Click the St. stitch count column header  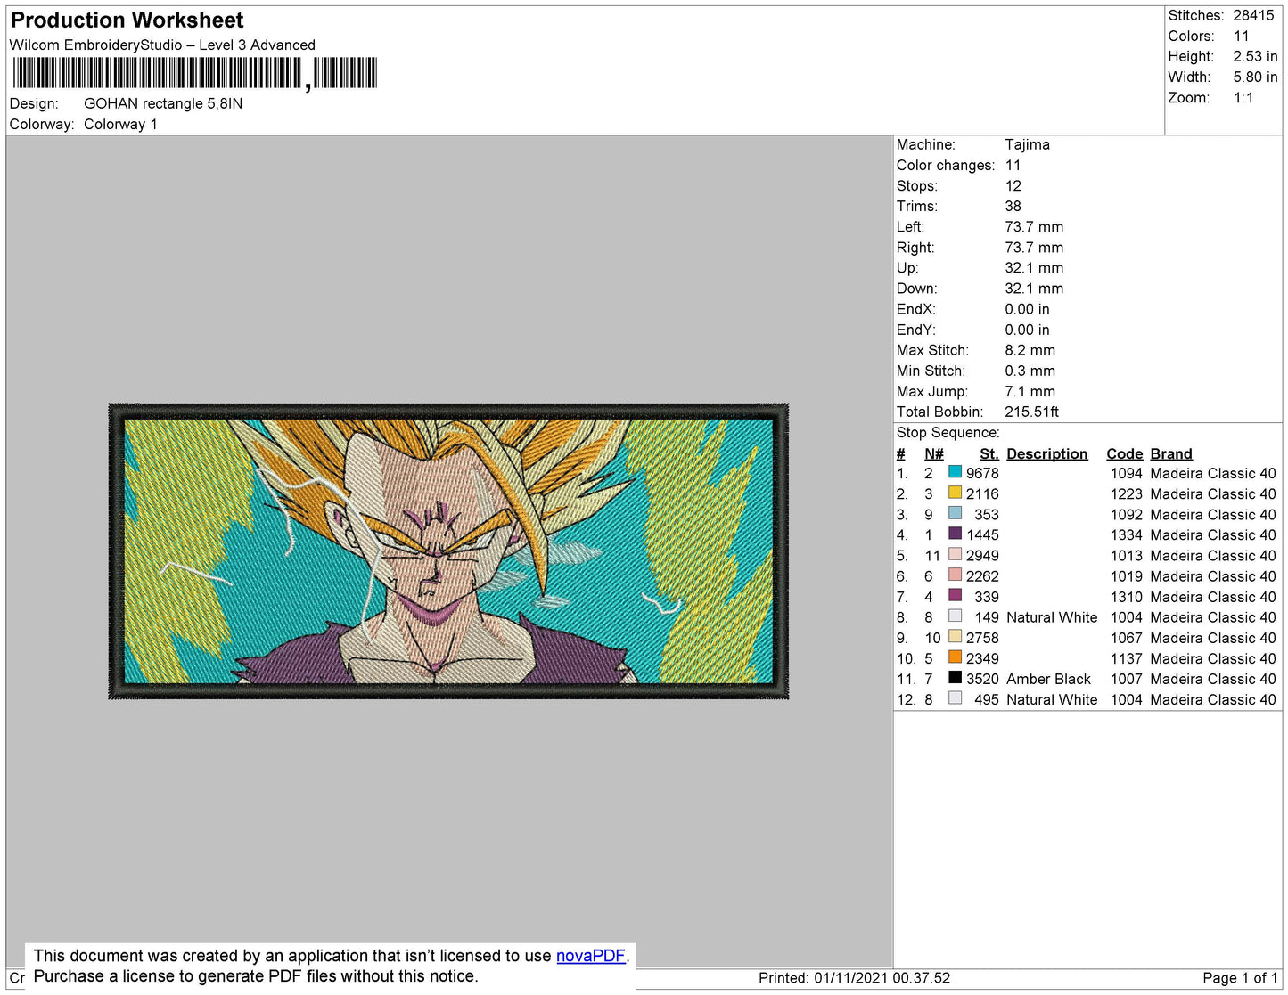click(989, 453)
